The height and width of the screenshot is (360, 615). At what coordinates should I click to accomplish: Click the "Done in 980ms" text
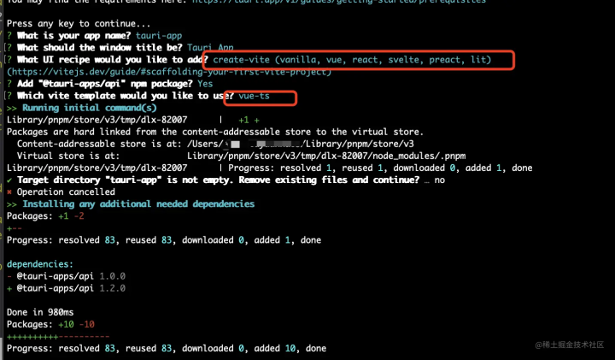click(38, 313)
